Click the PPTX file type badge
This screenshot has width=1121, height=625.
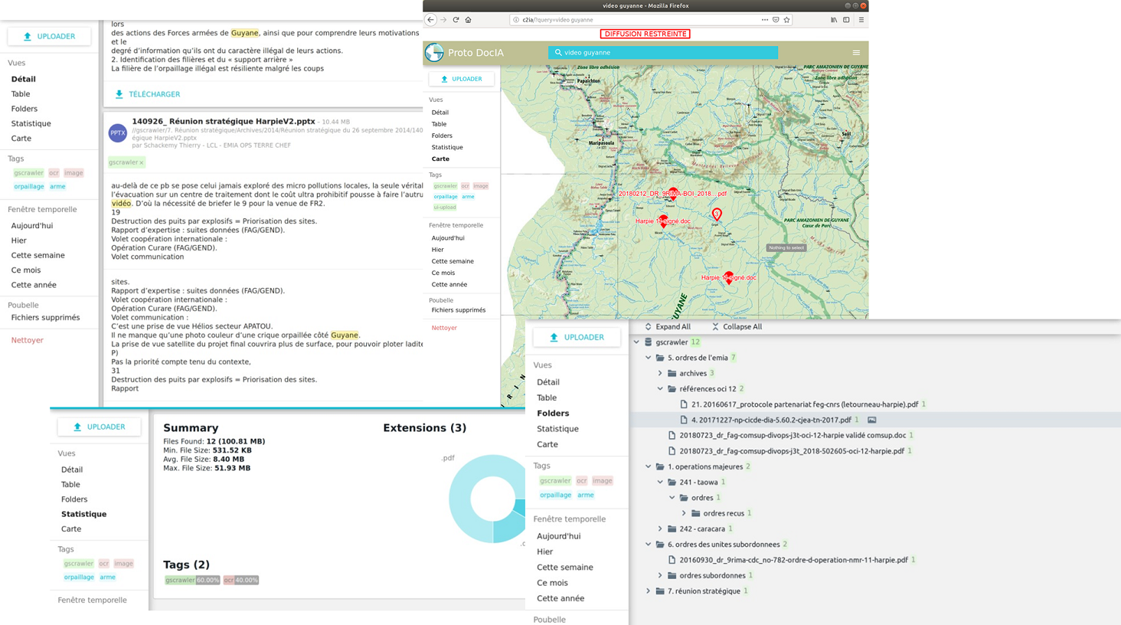[x=117, y=133]
